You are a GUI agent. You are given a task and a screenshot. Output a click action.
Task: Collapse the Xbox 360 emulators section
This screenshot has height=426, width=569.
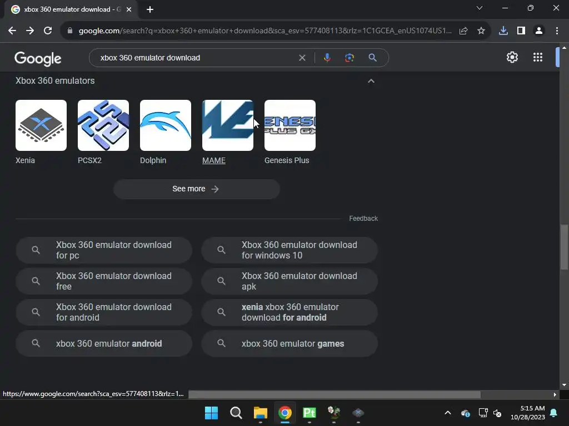[371, 81]
